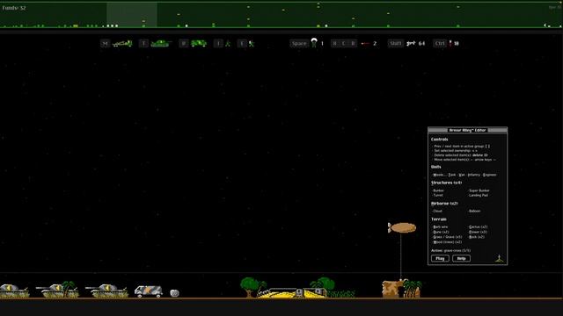The height and width of the screenshot is (316, 563).
Task: Click the editor panel title bar
Action: click(467, 130)
